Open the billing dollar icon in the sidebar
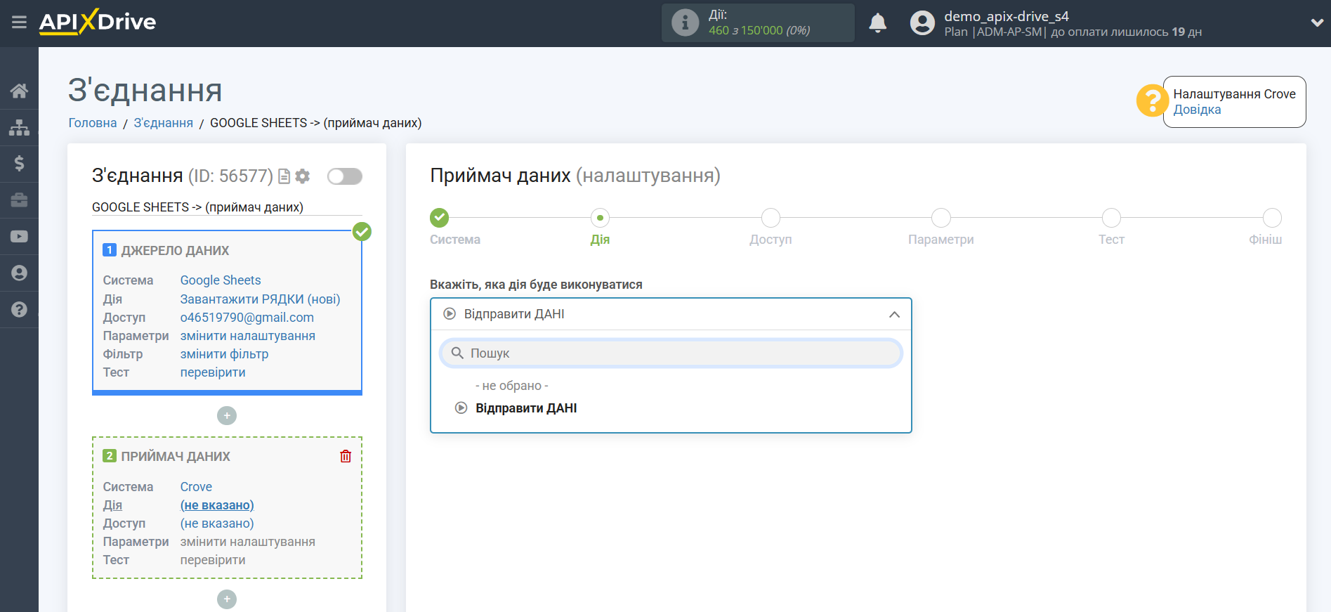This screenshot has width=1331, height=612. coord(19,164)
